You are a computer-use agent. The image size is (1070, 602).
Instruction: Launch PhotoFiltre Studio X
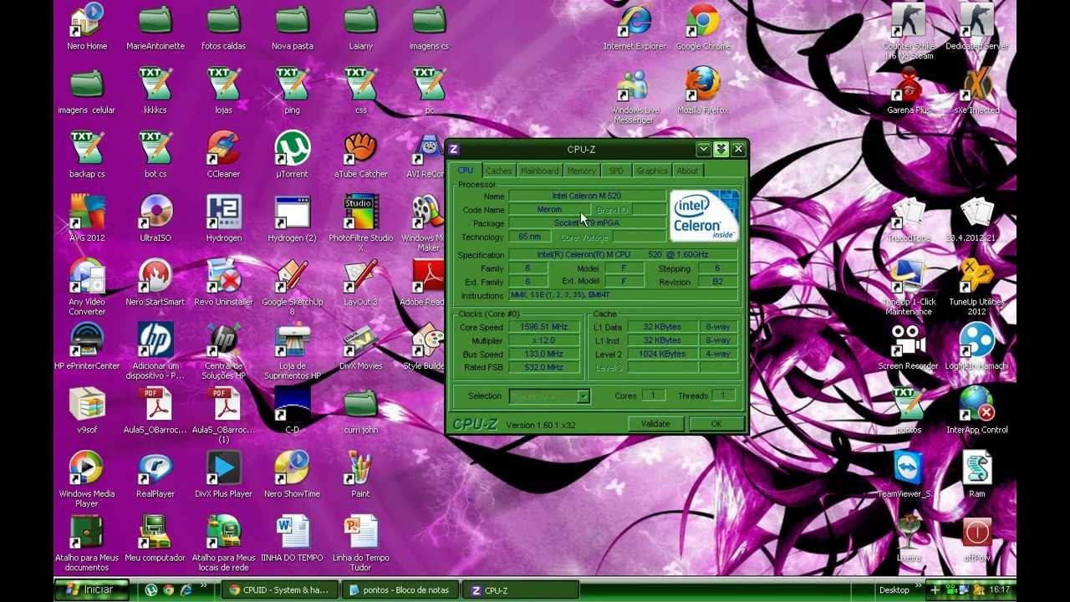coord(361,223)
